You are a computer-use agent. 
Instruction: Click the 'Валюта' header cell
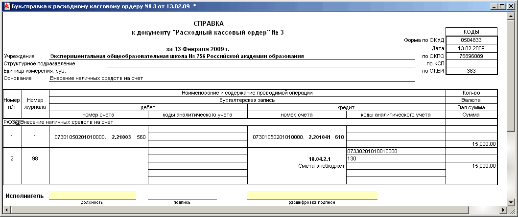pos(471,100)
